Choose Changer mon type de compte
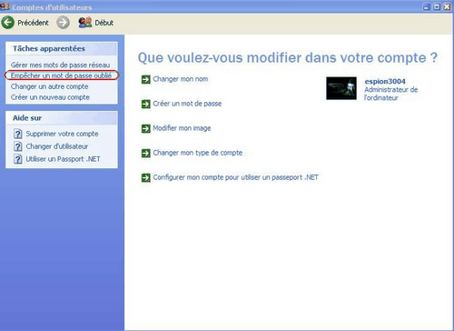This screenshot has height=331, width=454. [x=198, y=153]
